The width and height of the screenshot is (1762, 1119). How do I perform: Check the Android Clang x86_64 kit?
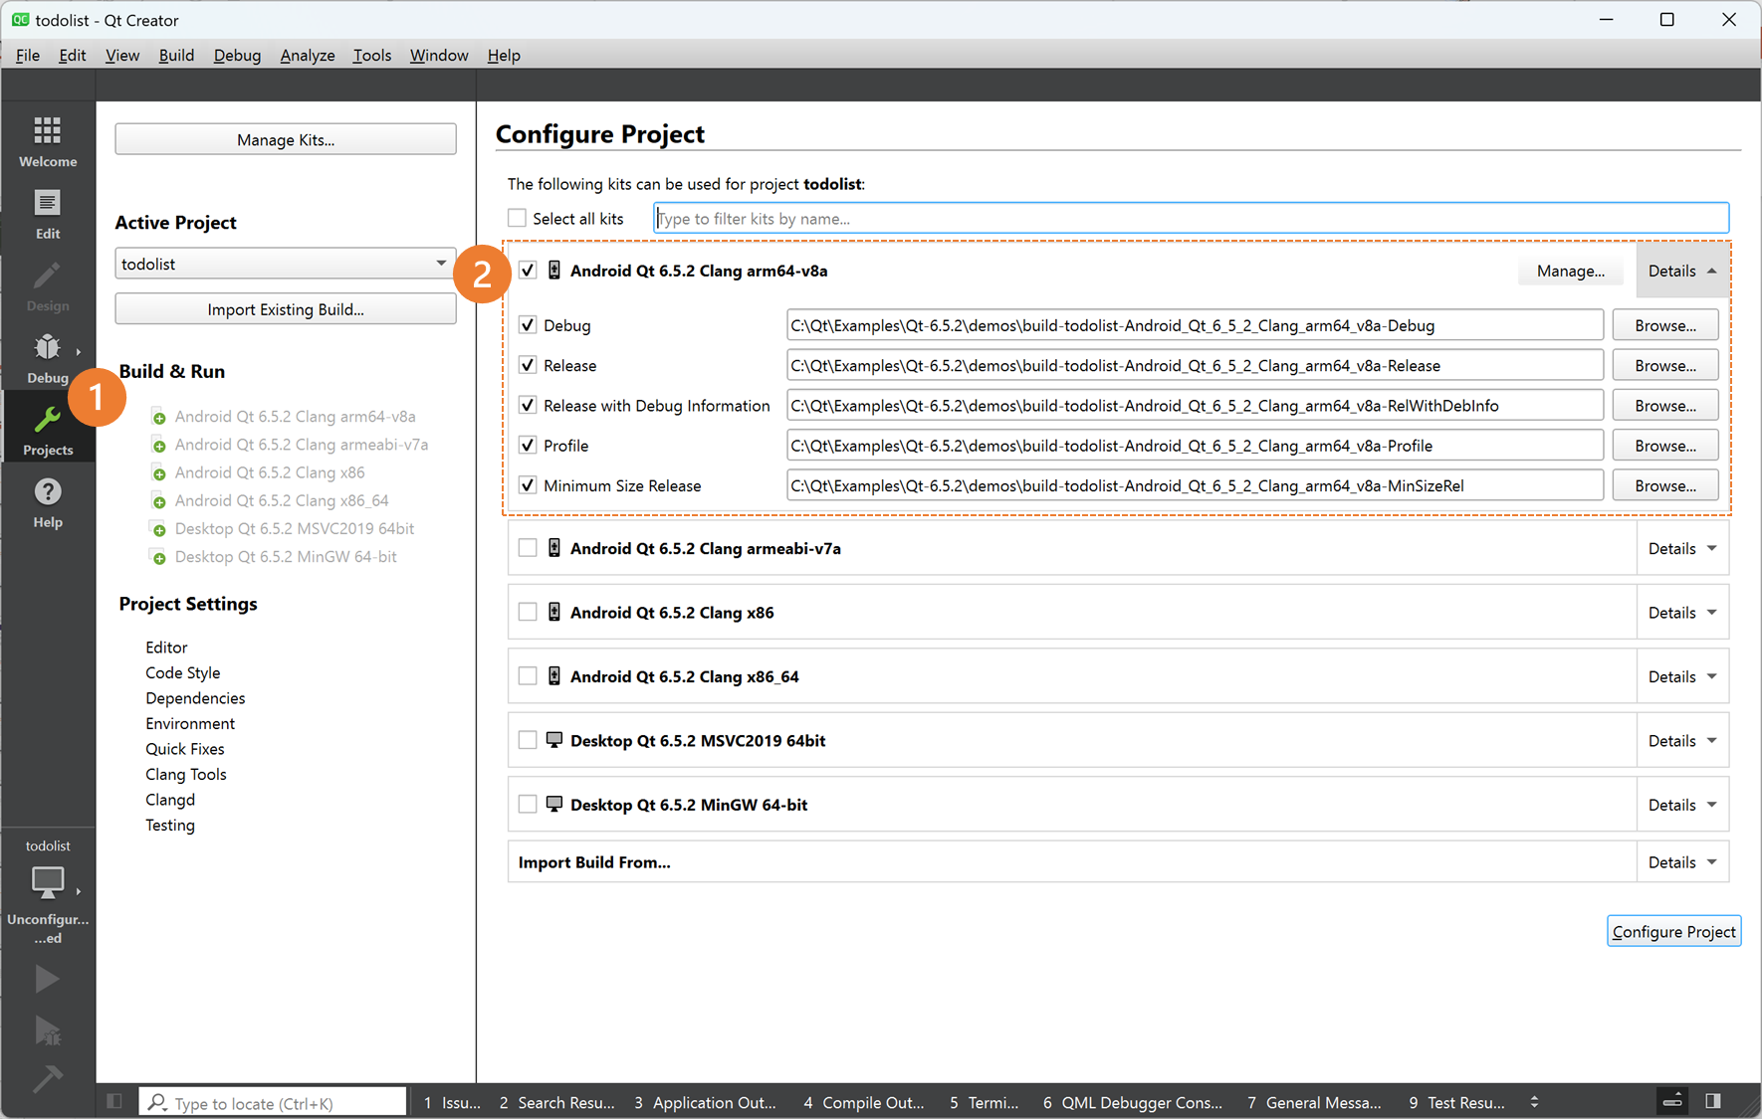pos(528,676)
